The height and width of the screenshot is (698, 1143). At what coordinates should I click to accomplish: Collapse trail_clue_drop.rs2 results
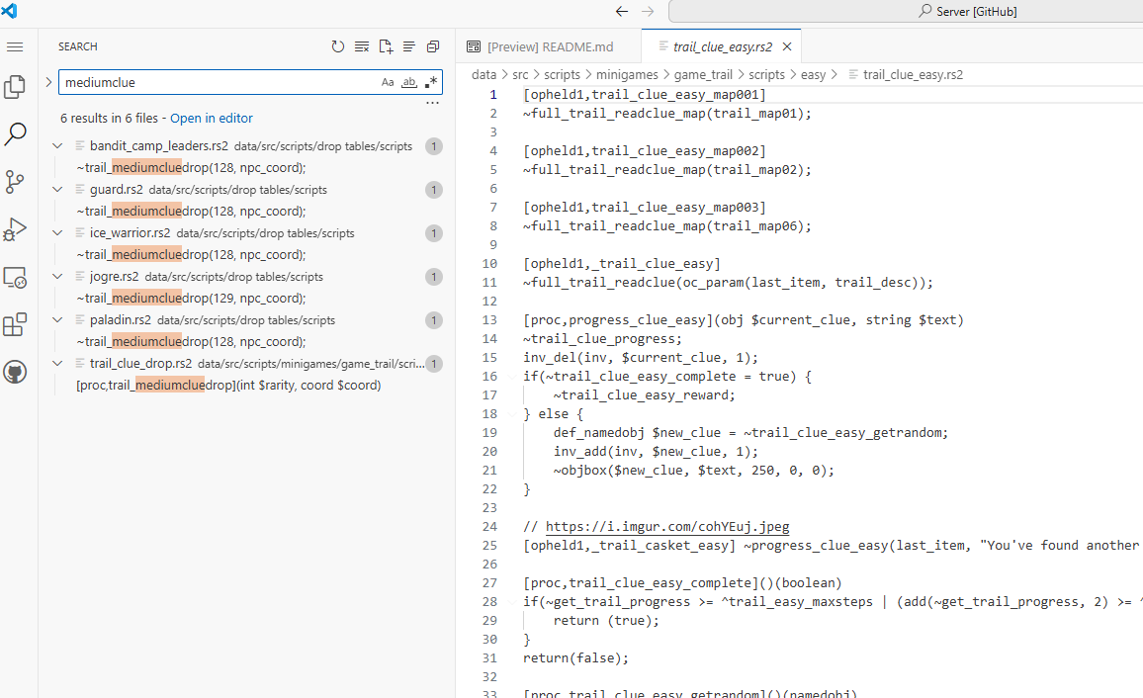coord(57,364)
